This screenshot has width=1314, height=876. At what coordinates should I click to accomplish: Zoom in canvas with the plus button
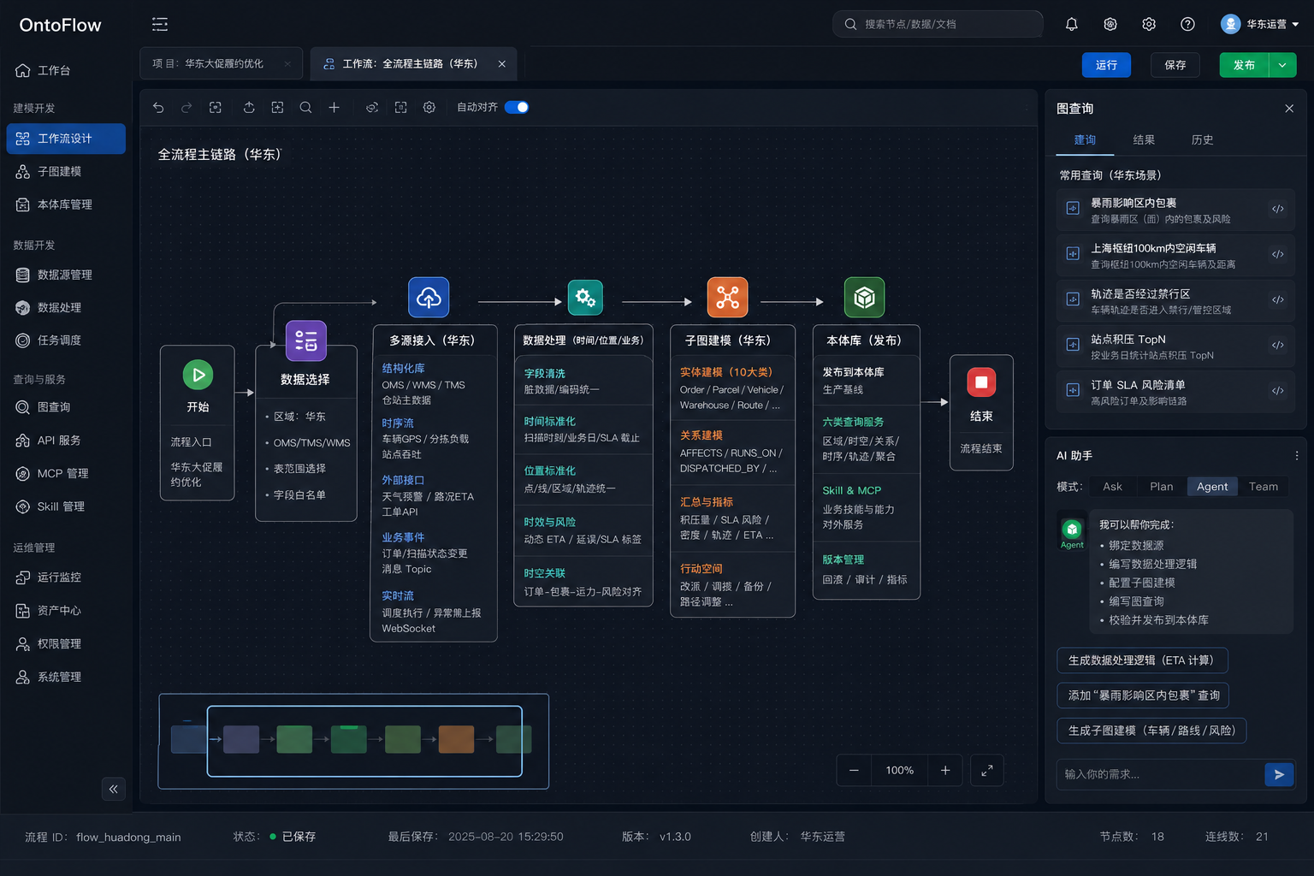click(x=945, y=771)
